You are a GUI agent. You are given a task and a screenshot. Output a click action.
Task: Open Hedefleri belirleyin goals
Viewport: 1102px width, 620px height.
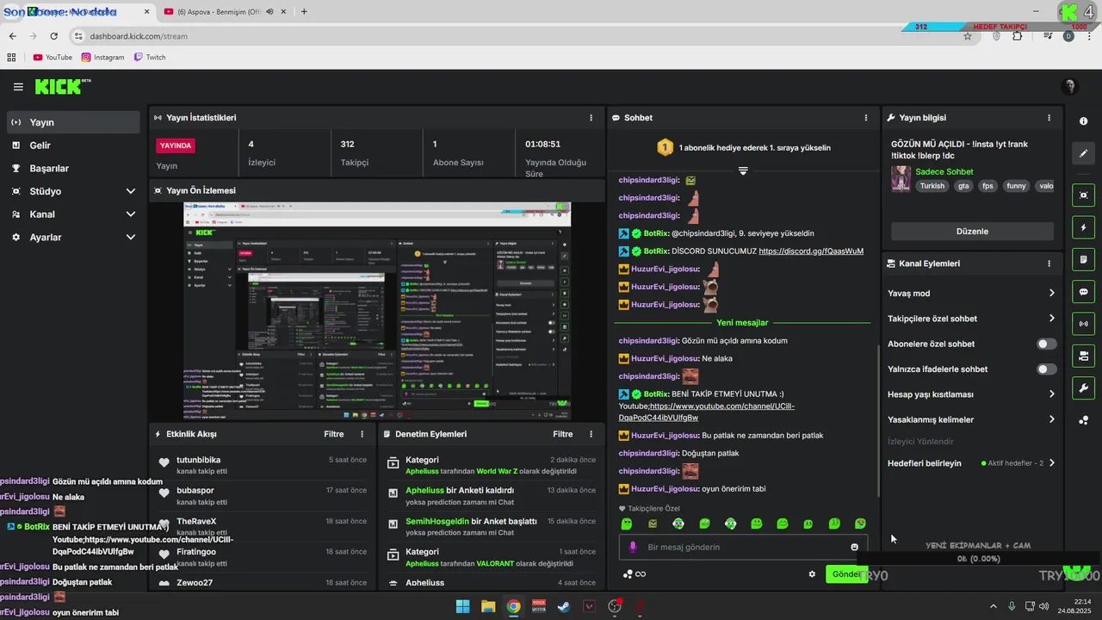[x=971, y=463]
